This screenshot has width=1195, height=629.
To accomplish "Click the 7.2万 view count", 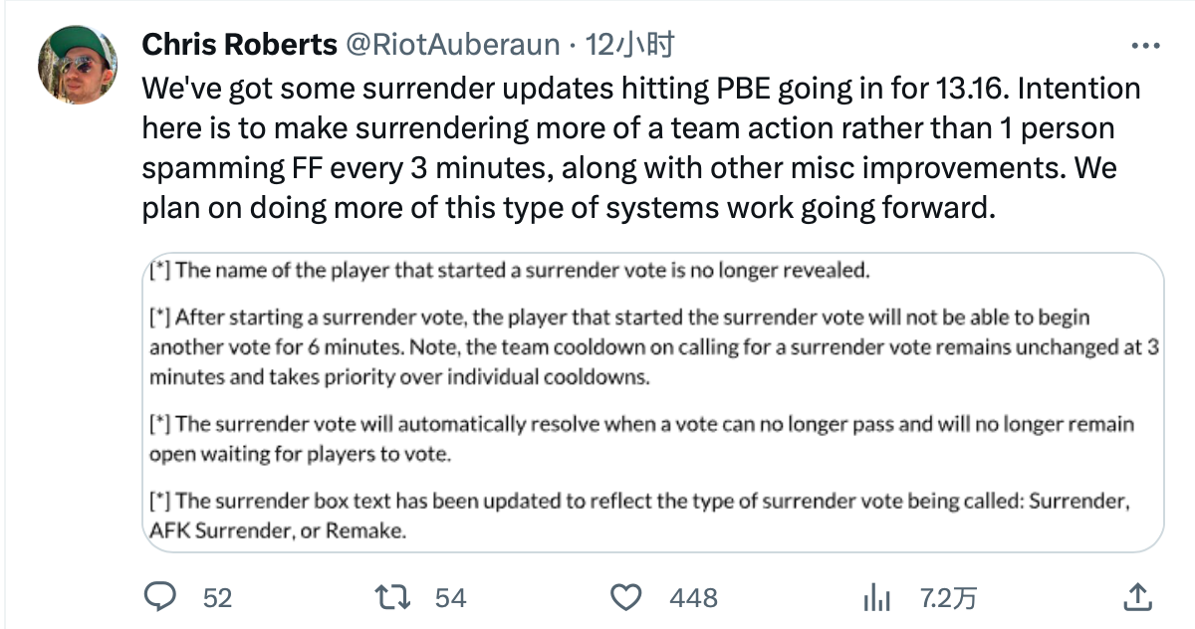I will coord(947,597).
